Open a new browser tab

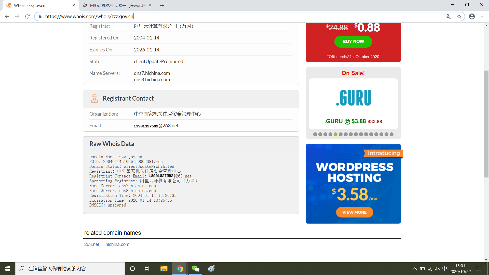pos(162,5)
